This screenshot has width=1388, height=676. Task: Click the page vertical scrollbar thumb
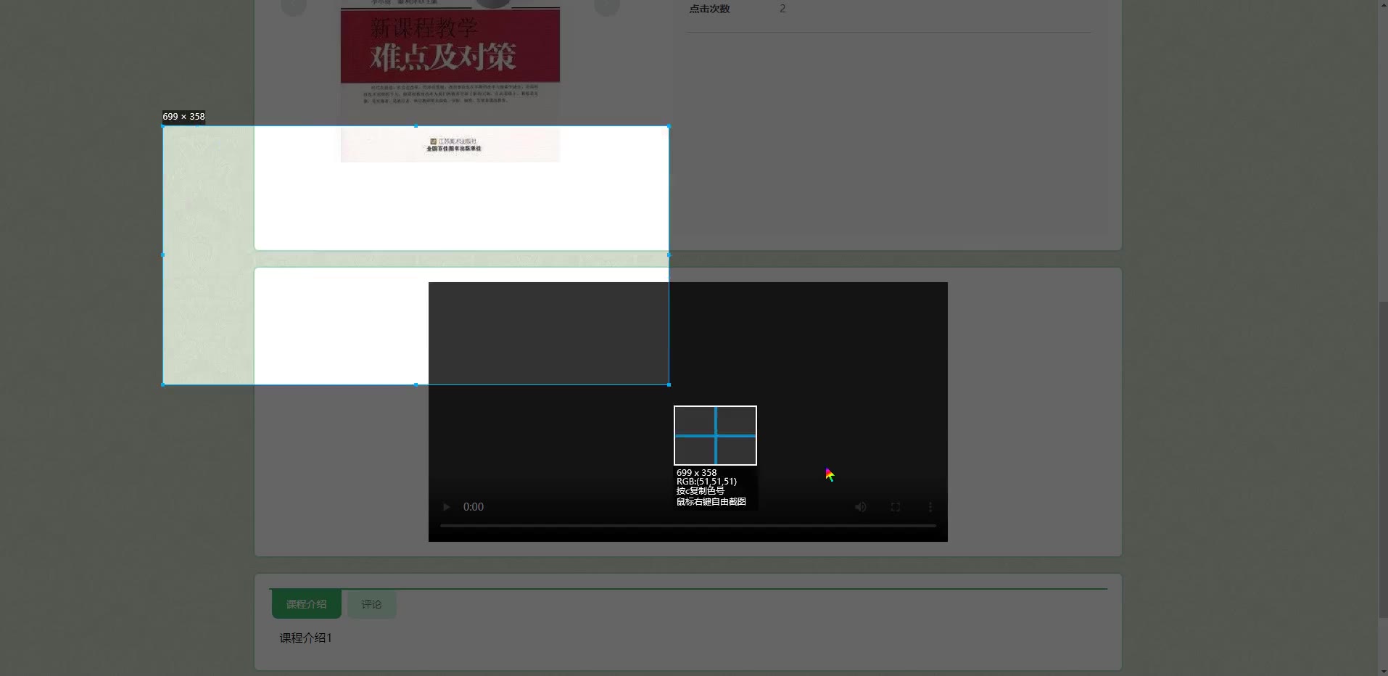pyautogui.click(x=1382, y=460)
